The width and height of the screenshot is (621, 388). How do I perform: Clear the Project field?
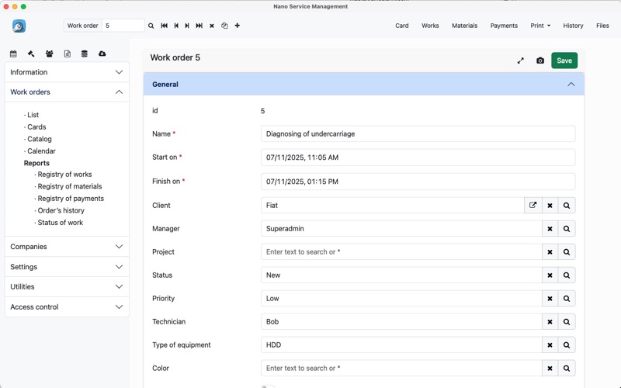550,252
